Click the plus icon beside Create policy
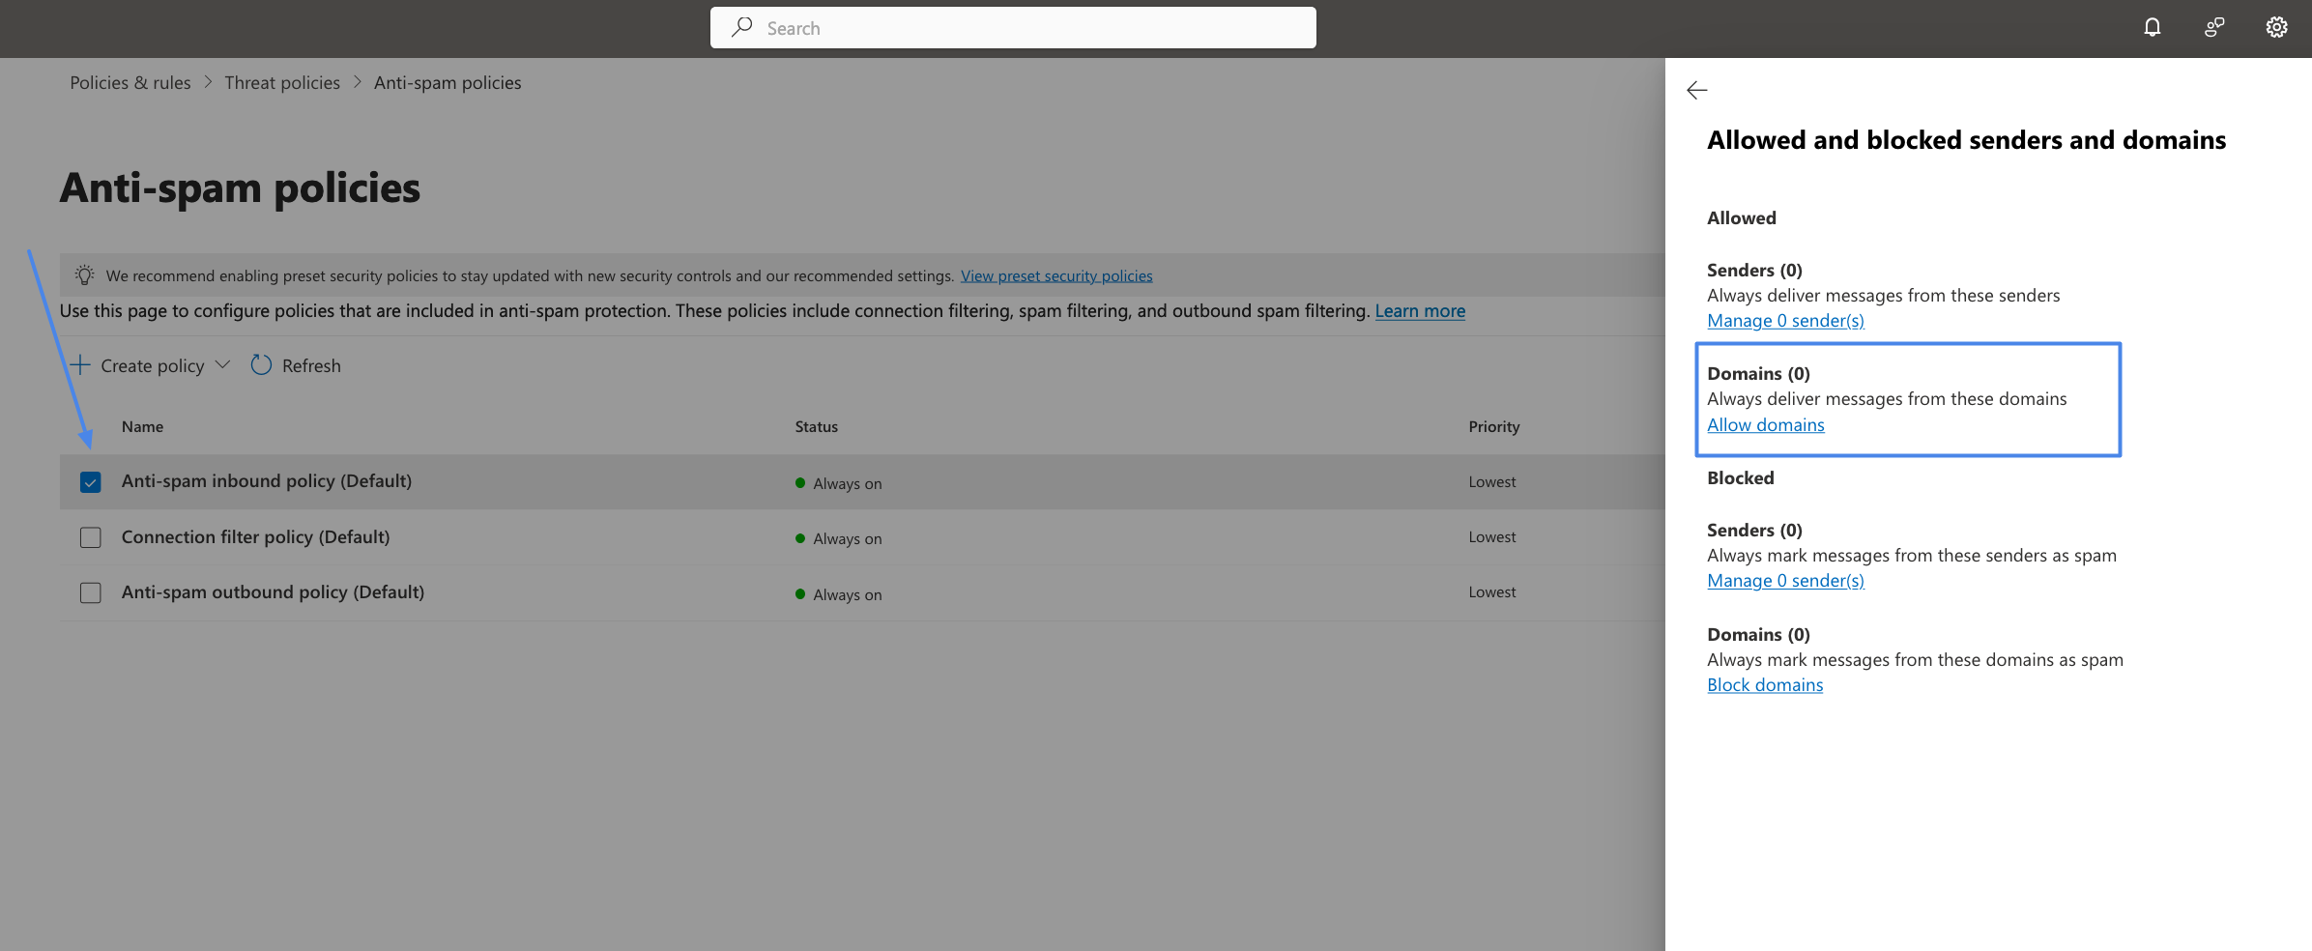Image resolution: width=2312 pixels, height=951 pixels. pos(80,365)
